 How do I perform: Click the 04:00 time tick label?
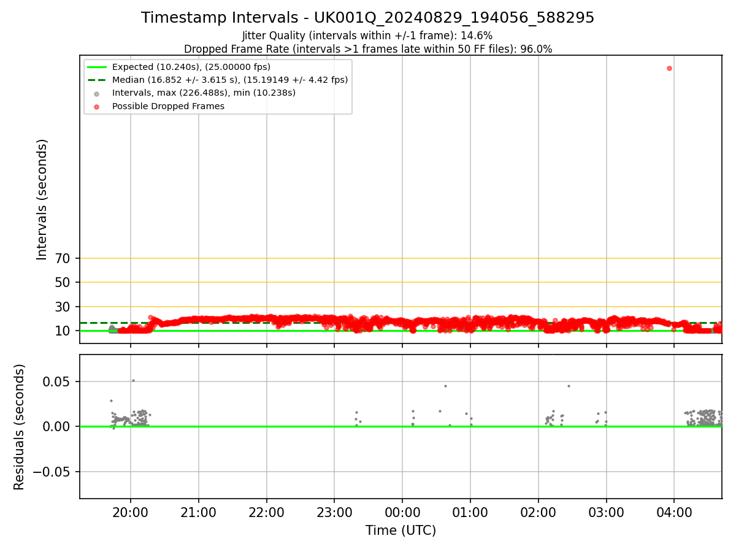(x=674, y=512)
